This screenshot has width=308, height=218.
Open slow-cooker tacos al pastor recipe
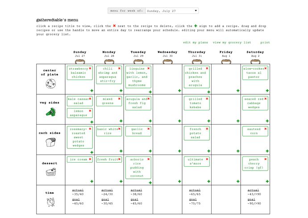click(x=254, y=73)
